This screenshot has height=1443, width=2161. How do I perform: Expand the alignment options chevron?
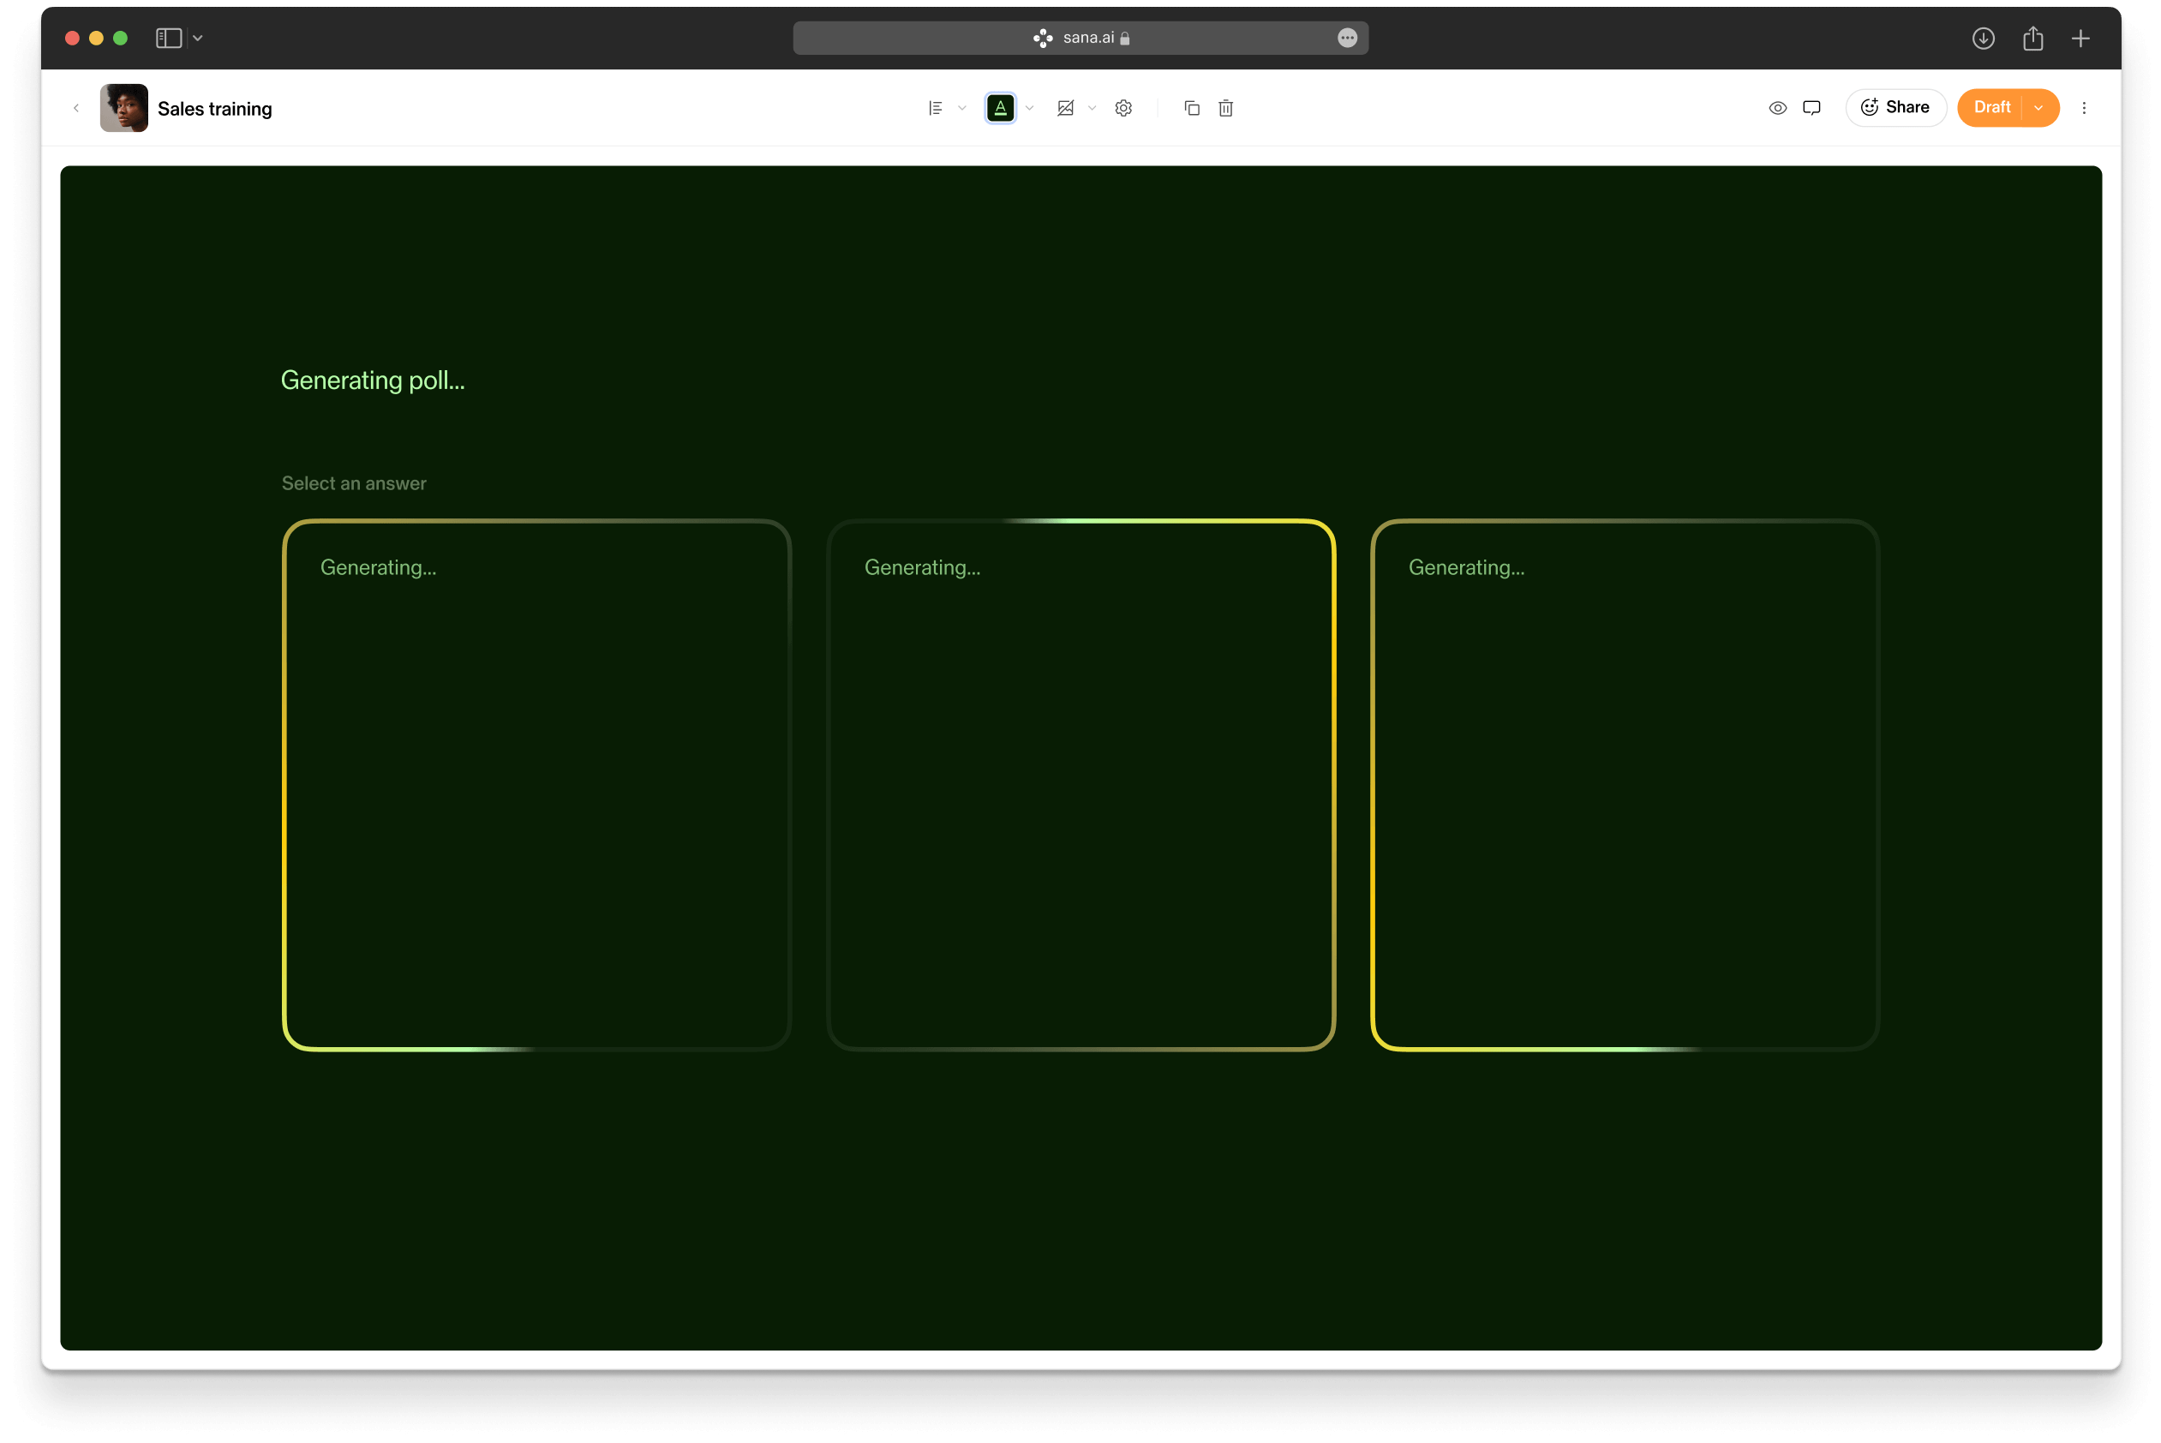pyautogui.click(x=962, y=108)
